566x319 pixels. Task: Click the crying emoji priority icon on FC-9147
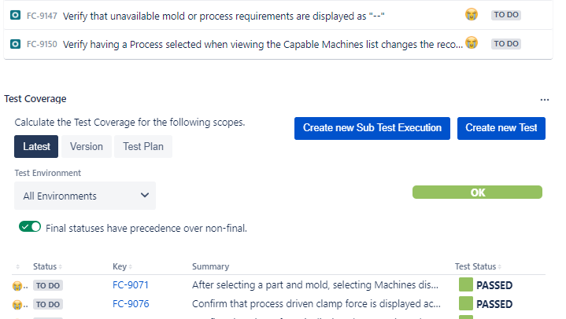pyautogui.click(x=472, y=14)
